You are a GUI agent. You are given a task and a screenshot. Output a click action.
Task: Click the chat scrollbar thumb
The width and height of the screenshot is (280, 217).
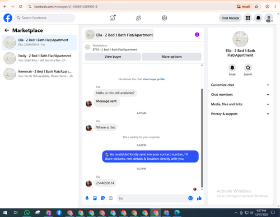[202, 138]
